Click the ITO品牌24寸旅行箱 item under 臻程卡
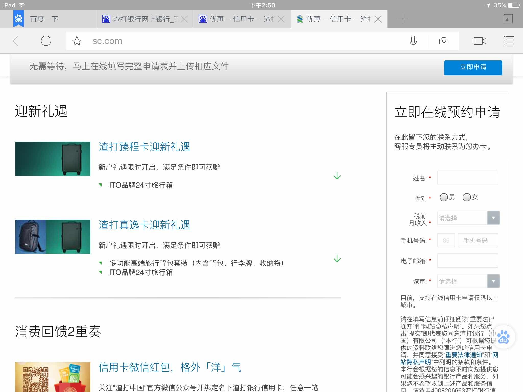This screenshot has width=523, height=392. tap(141, 185)
